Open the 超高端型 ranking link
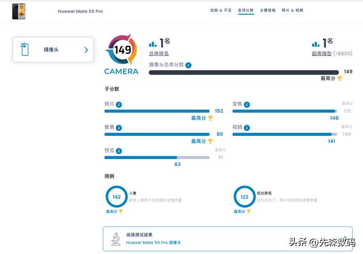Screen dimensions: 363x254 (x=322, y=54)
